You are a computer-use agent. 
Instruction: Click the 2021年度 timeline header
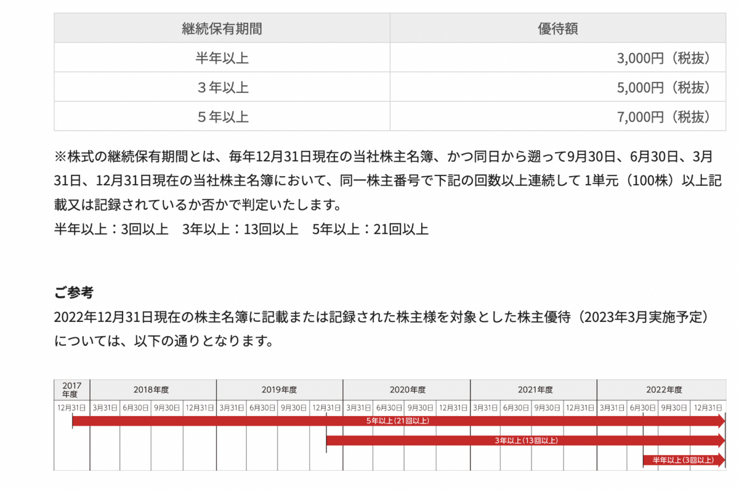pos(533,390)
